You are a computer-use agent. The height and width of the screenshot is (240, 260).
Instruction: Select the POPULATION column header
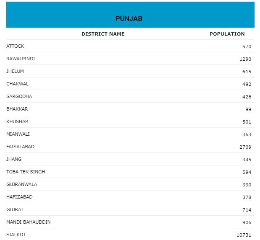pos(227,34)
